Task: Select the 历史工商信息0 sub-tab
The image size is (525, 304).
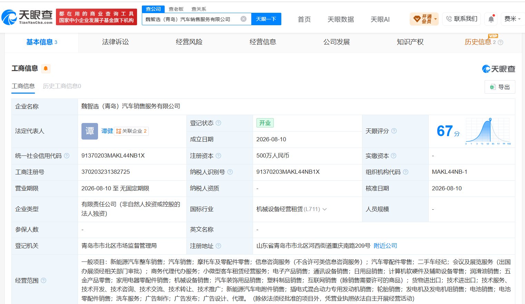Action: (62, 86)
